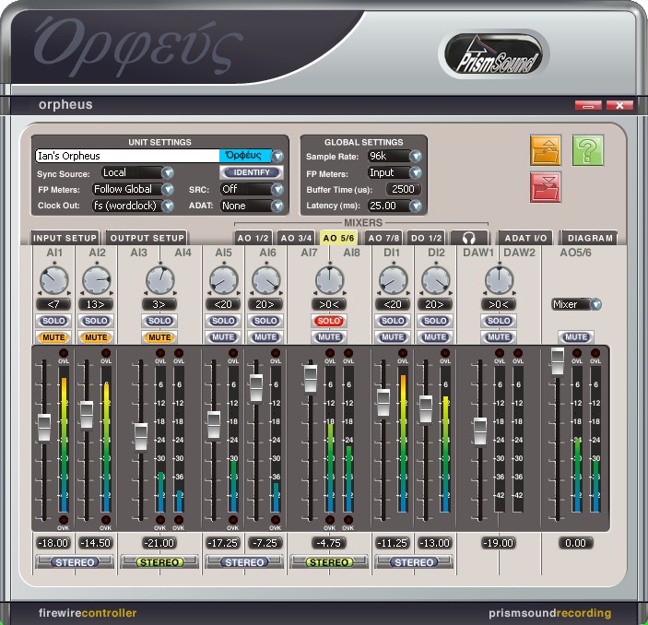648x625 pixels.
Task: Click the Buffer Time value 2500
Action: coord(403,189)
